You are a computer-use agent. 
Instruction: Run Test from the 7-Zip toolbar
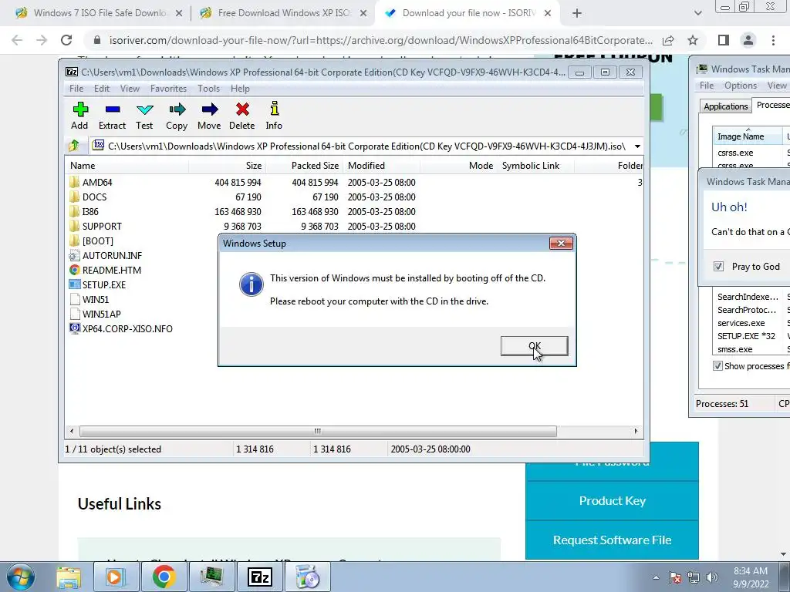(x=144, y=116)
